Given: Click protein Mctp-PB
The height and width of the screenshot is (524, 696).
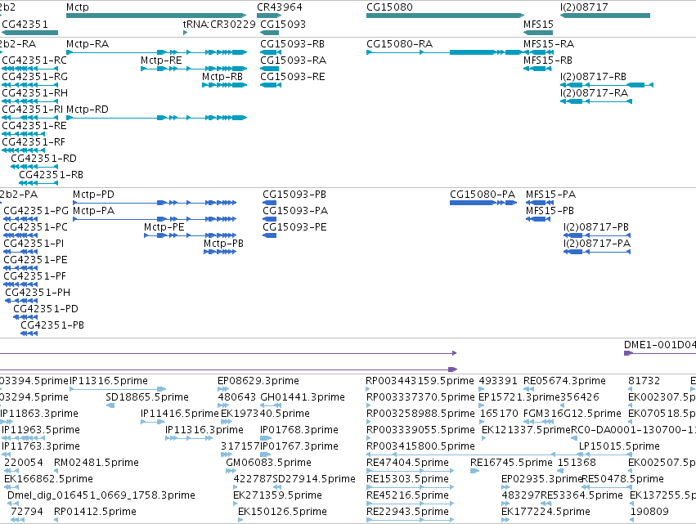Looking at the screenshot, I should coord(224,244).
